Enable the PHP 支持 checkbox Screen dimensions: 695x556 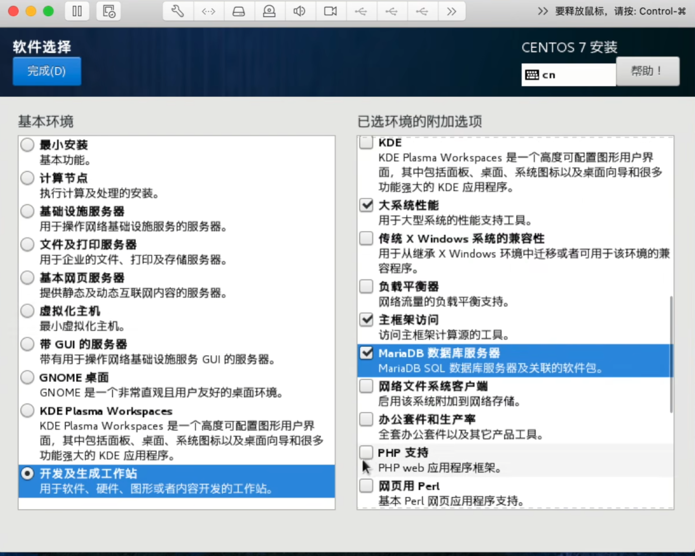366,452
